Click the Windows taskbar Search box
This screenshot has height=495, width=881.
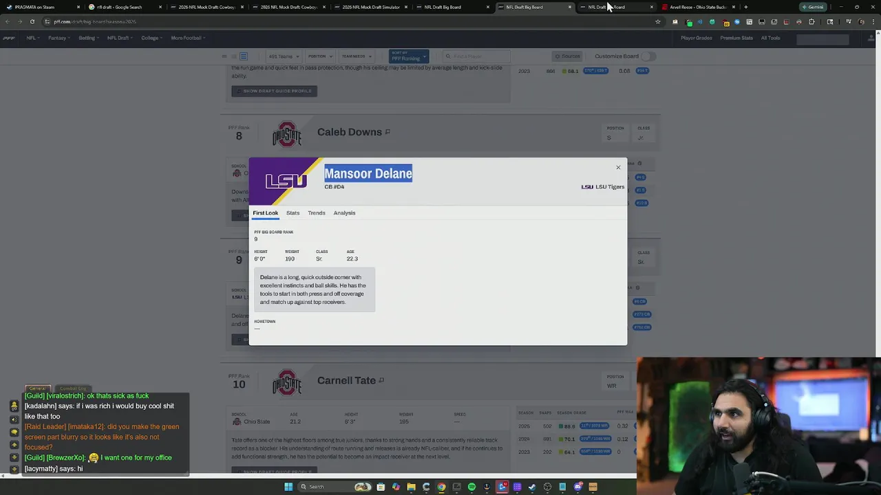[335, 487]
